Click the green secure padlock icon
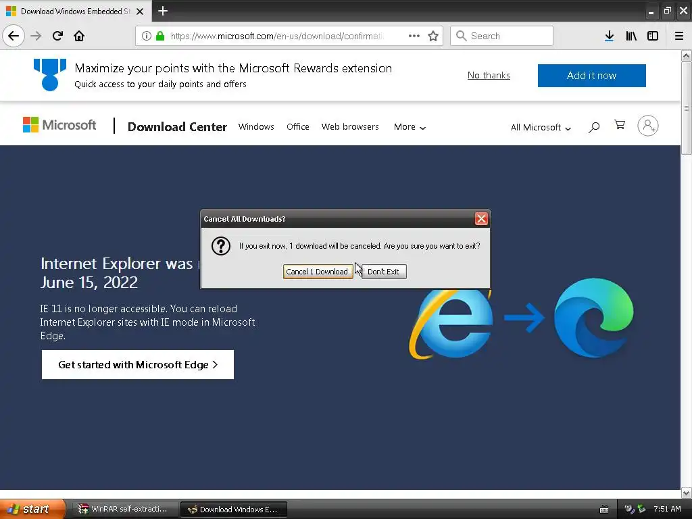Screen dimensions: 692x519 point(160,36)
